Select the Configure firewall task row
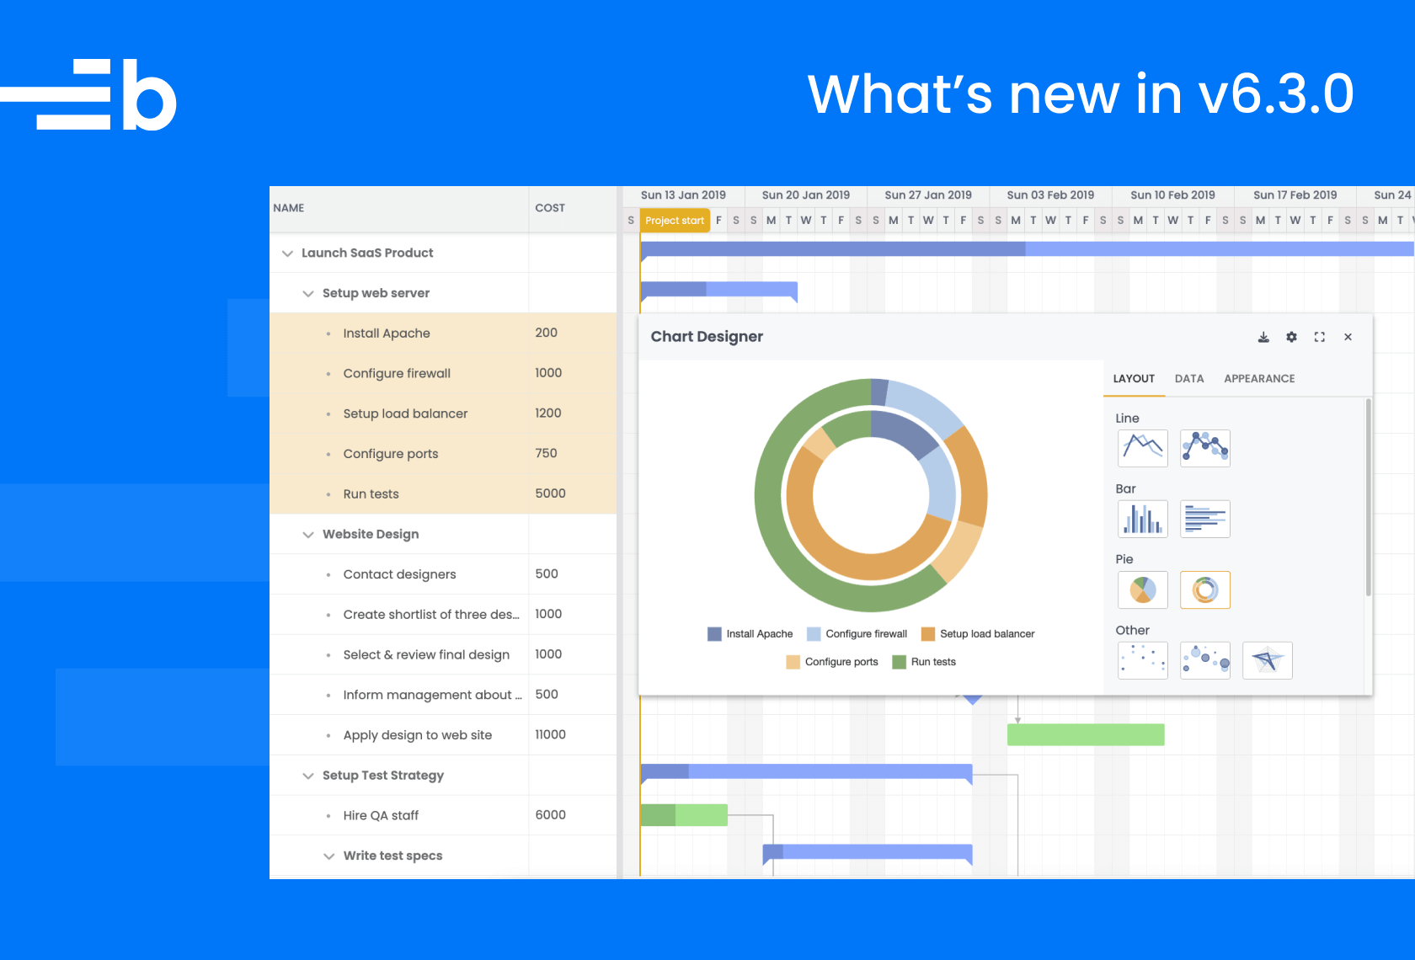Image resolution: width=1415 pixels, height=960 pixels. 443,373
